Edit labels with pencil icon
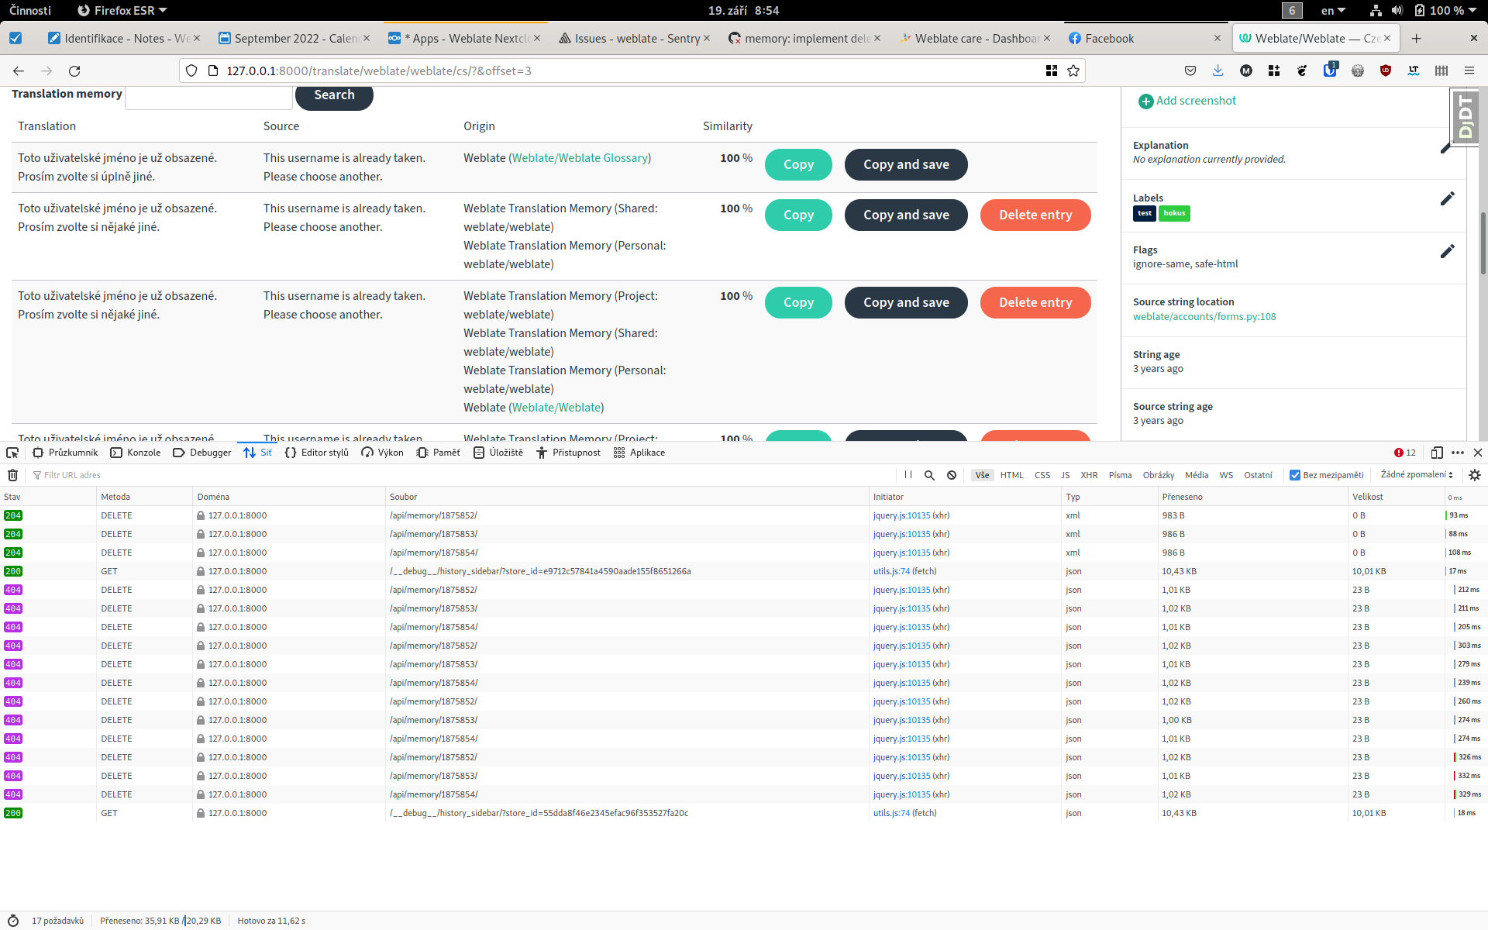 1447,199
